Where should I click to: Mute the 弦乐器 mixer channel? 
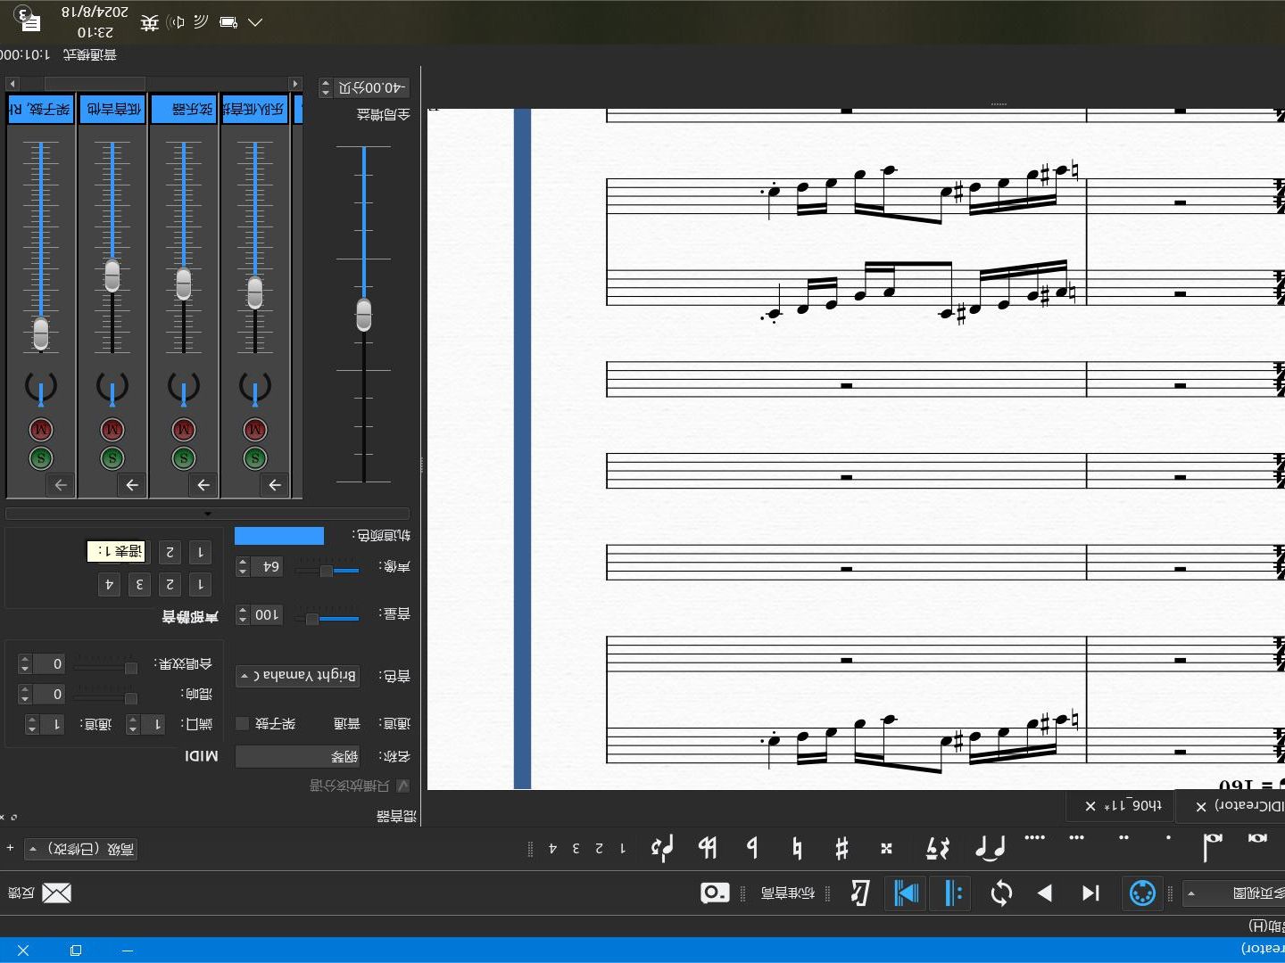click(x=183, y=430)
